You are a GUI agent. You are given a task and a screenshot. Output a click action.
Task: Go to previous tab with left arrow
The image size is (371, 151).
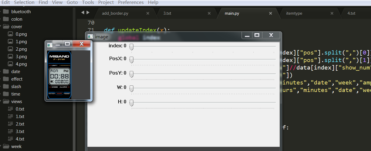[x=83, y=13]
